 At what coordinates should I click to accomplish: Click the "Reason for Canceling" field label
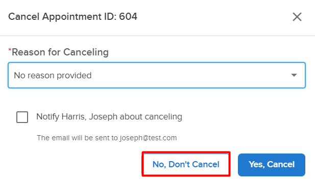(x=60, y=52)
